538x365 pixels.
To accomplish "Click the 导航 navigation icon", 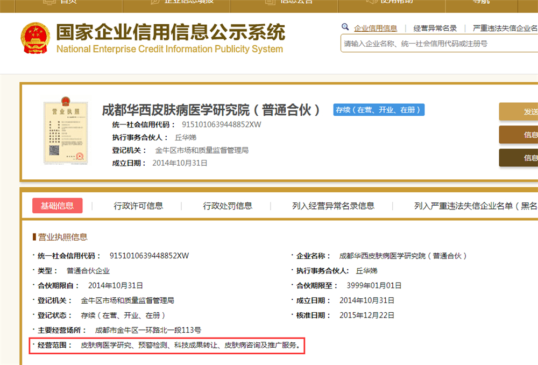I will click(x=473, y=3).
